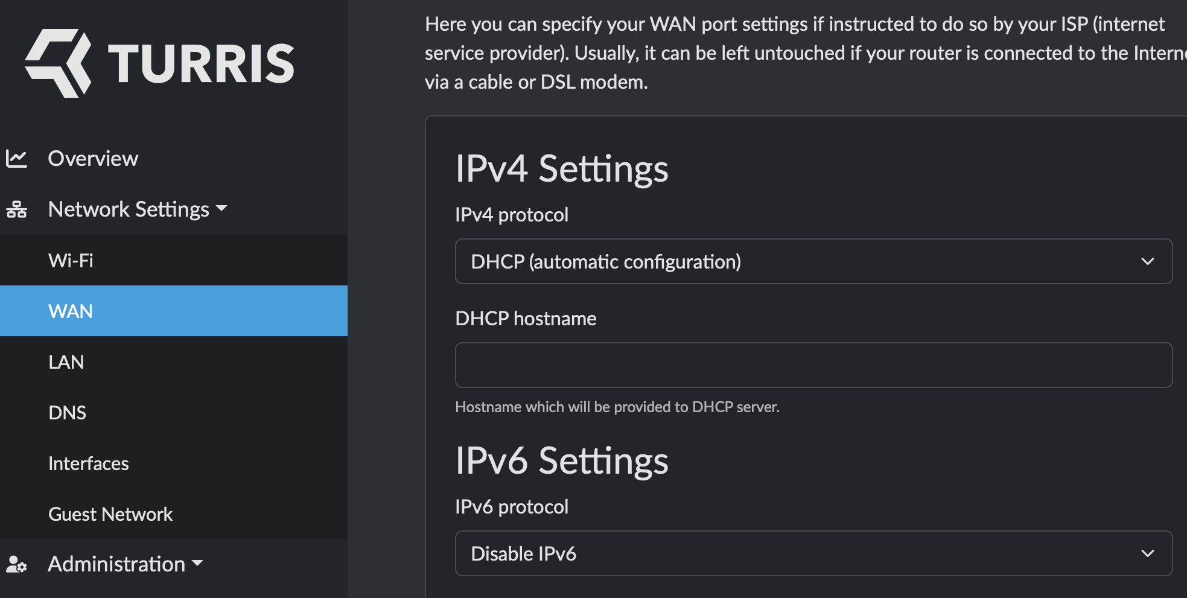This screenshot has height=598, width=1187.
Task: Expand the Administration menu caret
Action: 197,564
